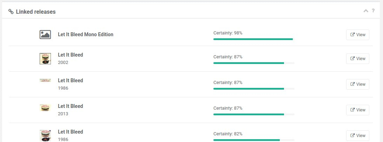View the Let It Bleed Mono Edition release
Viewport: 383px width, 142px height.
click(x=358, y=35)
